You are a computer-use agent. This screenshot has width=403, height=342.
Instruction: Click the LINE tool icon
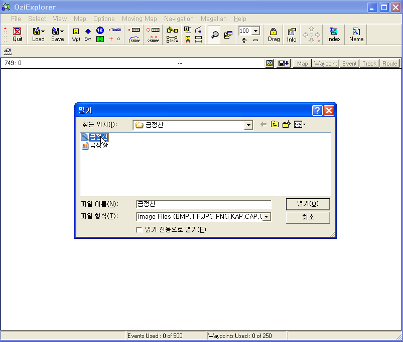pyautogui.click(x=198, y=30)
